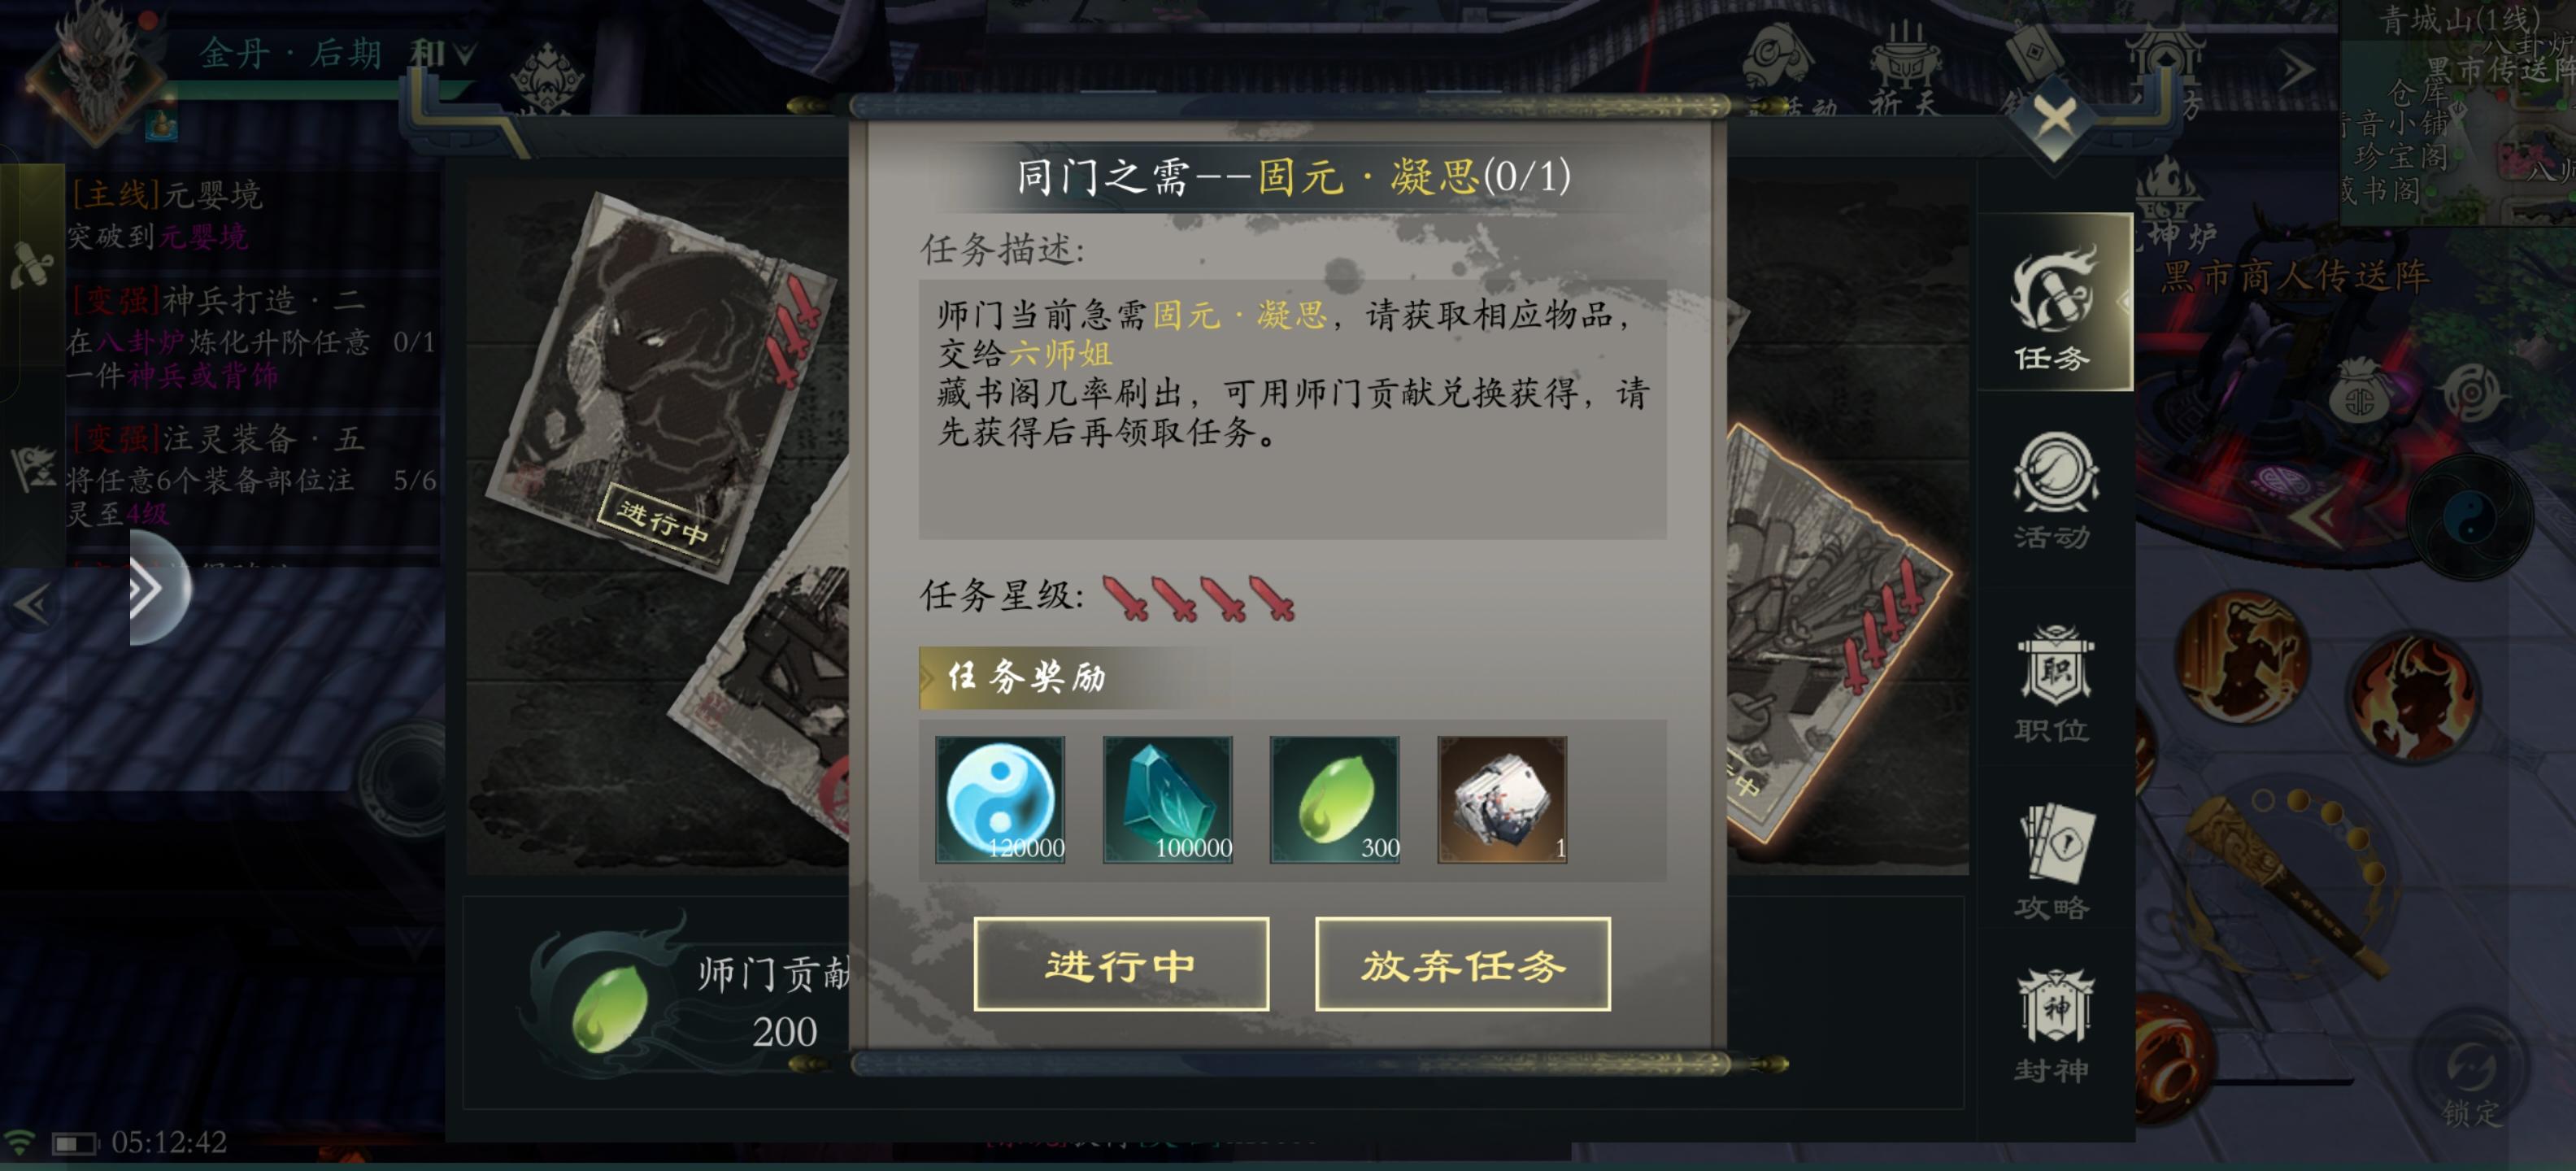Open the 活动 tab in right sidebar
The width and height of the screenshot is (2576, 1171).
2053,492
